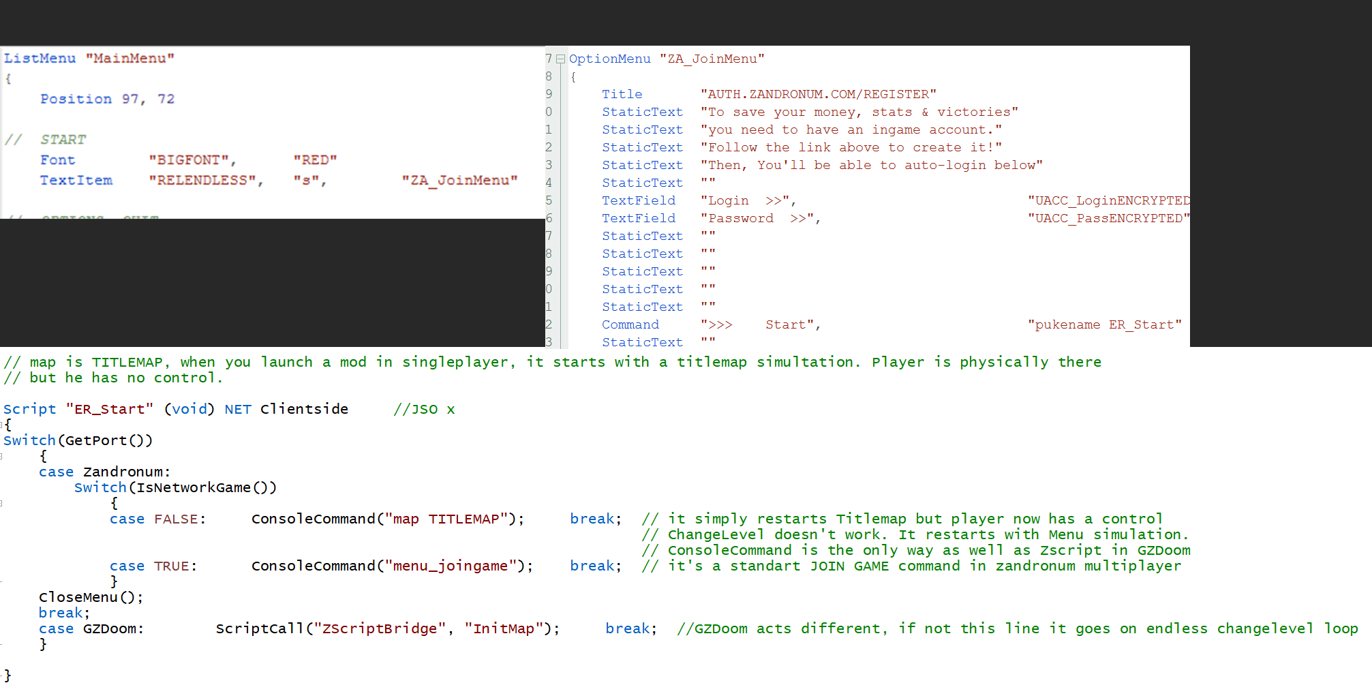Click the AUTH.ZANDRONUM.COM/REGISTER title string
1372x698 pixels.
[818, 95]
